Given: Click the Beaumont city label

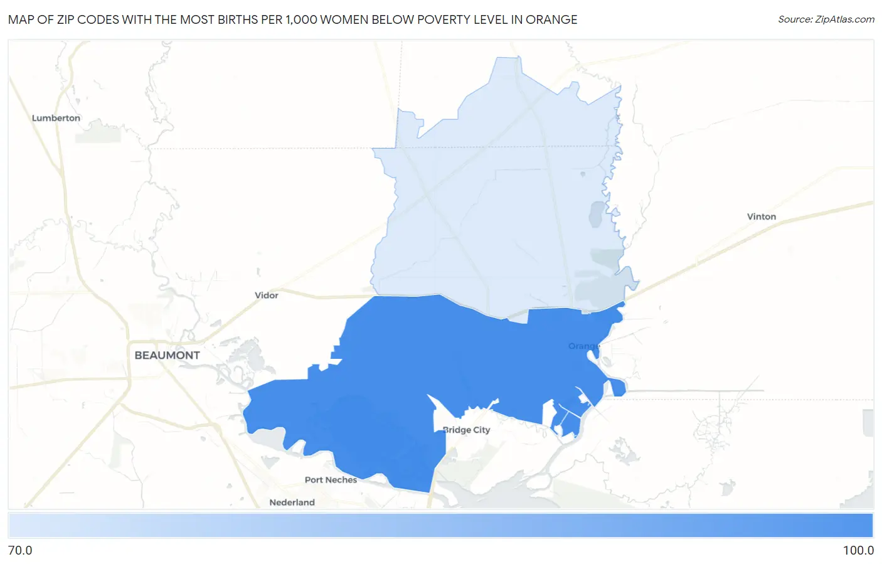Looking at the screenshot, I should (x=167, y=355).
